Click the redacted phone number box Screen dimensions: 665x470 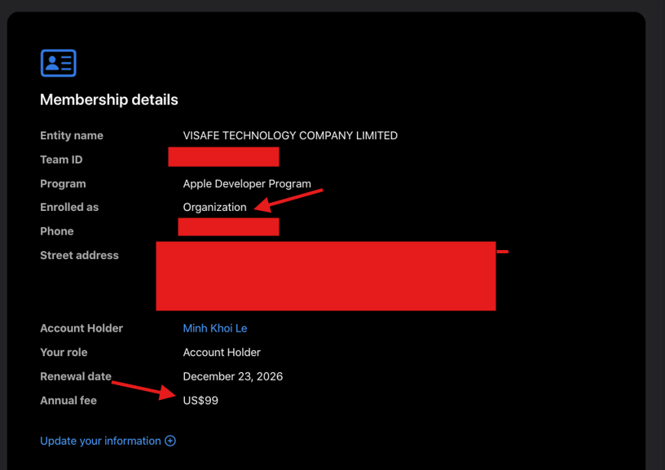coord(228,226)
